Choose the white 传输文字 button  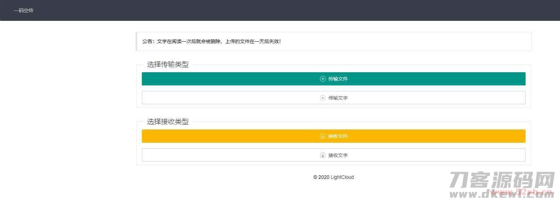point(333,98)
